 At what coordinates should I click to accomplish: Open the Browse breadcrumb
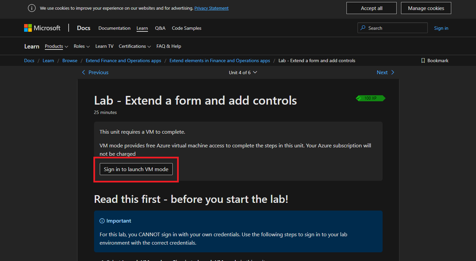click(x=70, y=60)
